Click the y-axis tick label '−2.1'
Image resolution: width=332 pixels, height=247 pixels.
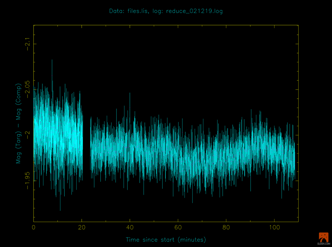(28, 44)
